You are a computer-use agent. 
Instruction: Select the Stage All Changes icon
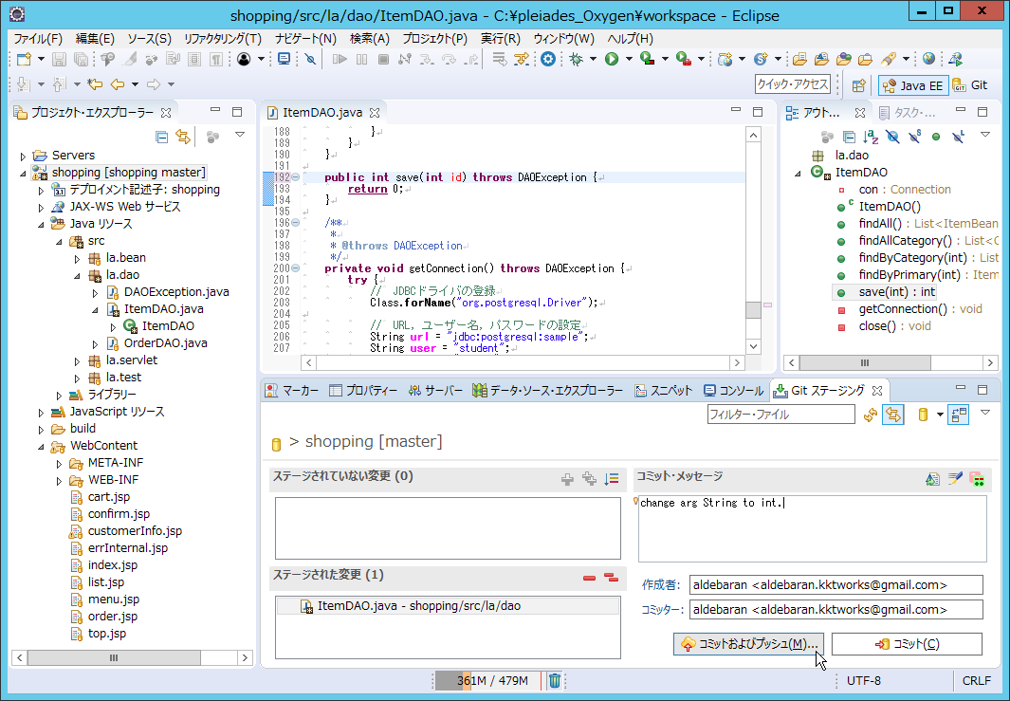(x=588, y=477)
